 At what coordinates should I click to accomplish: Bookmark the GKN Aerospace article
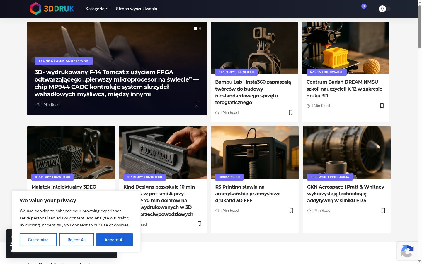click(x=383, y=210)
